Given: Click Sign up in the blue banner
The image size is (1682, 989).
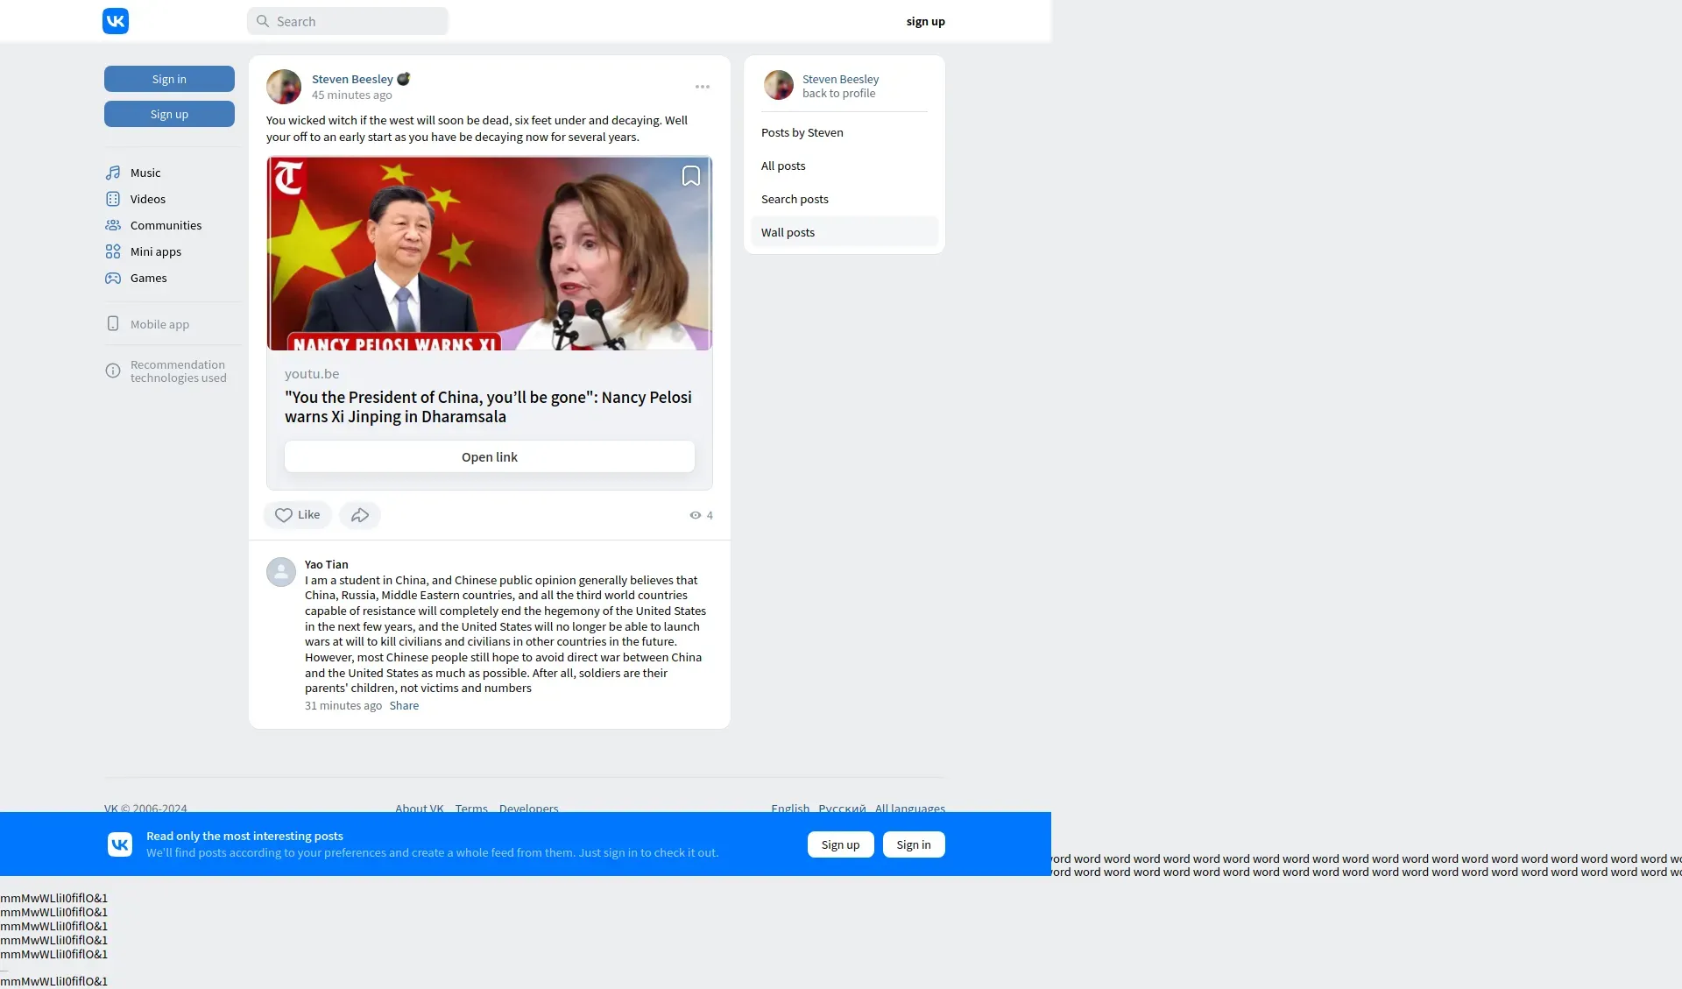Looking at the screenshot, I should 840,844.
